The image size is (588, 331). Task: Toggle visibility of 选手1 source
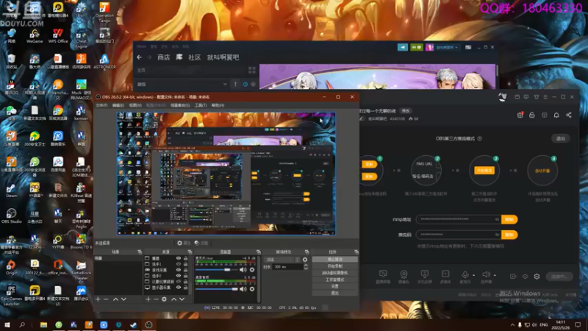pos(179,264)
